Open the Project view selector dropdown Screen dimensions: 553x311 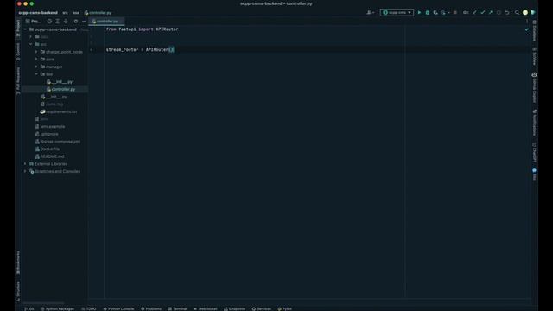point(34,21)
